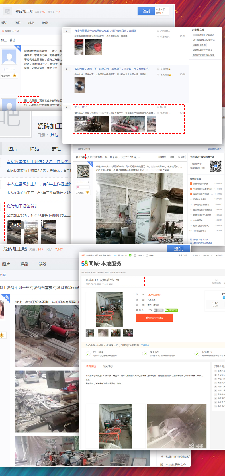
Task: Click gallery previous arrow
Action: pos(87,332)
